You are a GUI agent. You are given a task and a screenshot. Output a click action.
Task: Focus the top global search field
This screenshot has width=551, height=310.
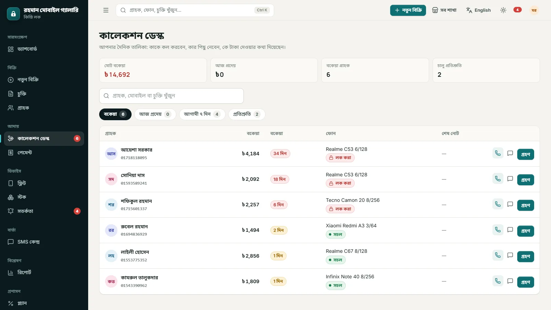tap(195, 10)
